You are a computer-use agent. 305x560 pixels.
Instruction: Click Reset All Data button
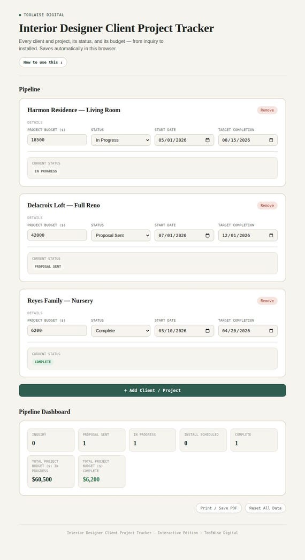pyautogui.click(x=265, y=508)
